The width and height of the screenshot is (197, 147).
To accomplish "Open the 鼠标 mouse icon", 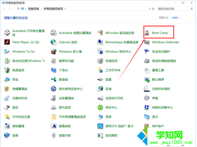I will tap(7, 108).
